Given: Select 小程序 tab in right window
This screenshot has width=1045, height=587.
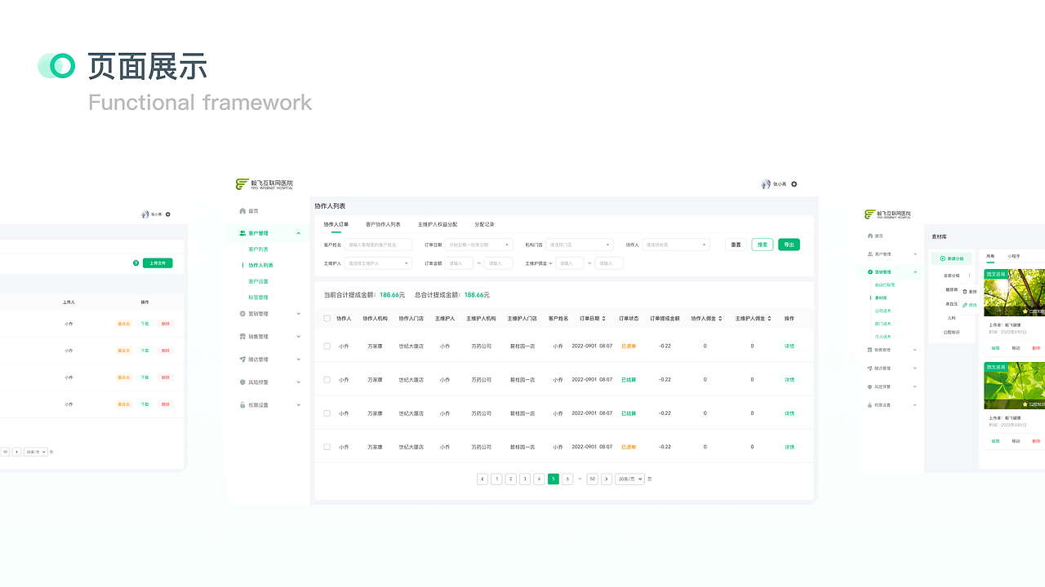Looking at the screenshot, I should pos(1014,256).
